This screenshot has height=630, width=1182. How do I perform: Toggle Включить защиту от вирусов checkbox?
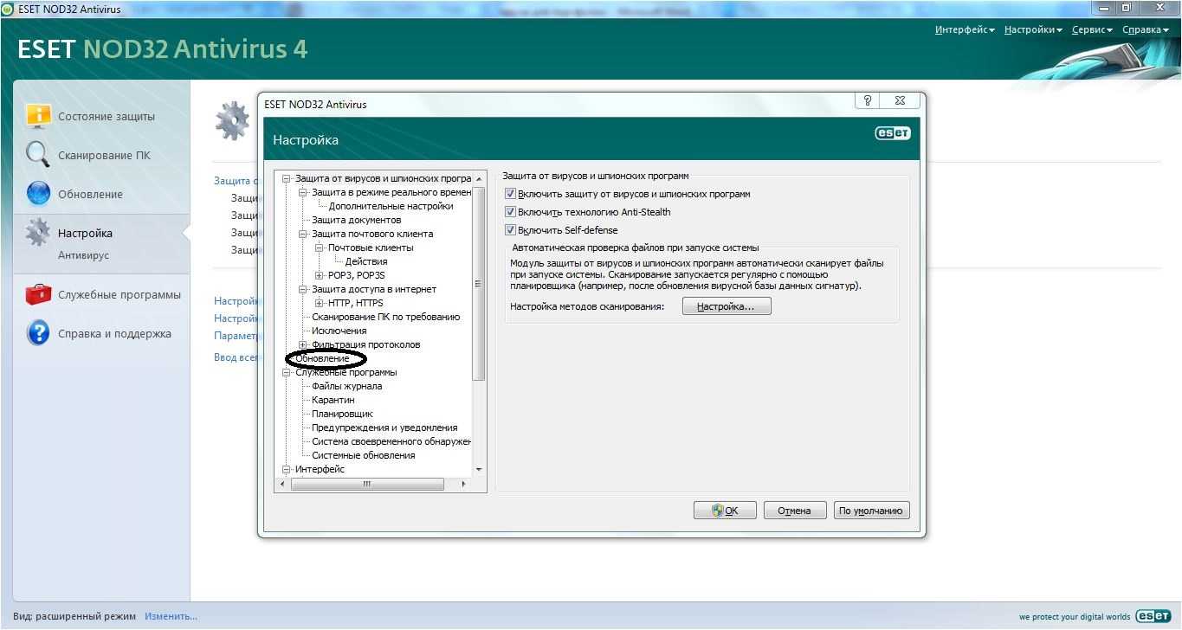tap(510, 194)
